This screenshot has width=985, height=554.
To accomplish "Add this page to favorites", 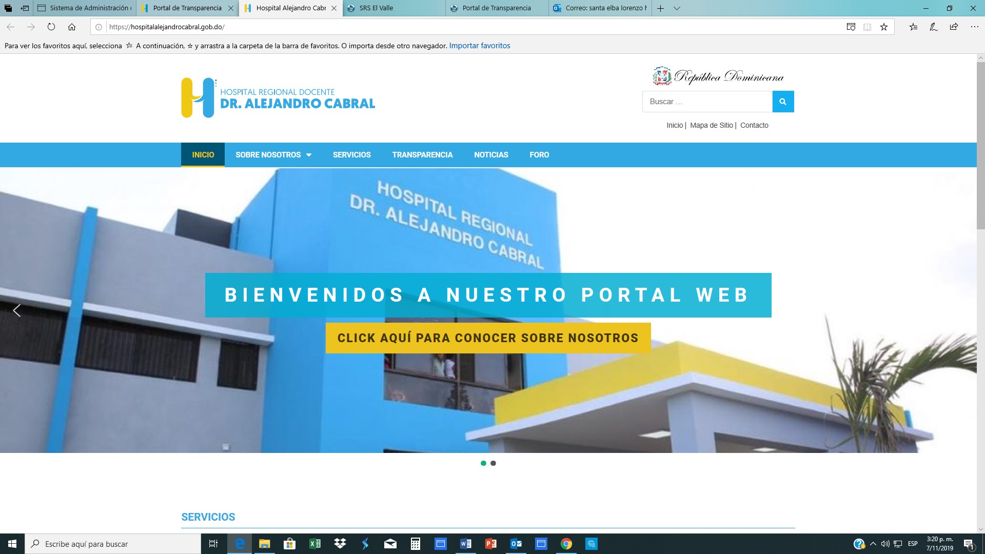I will (884, 27).
